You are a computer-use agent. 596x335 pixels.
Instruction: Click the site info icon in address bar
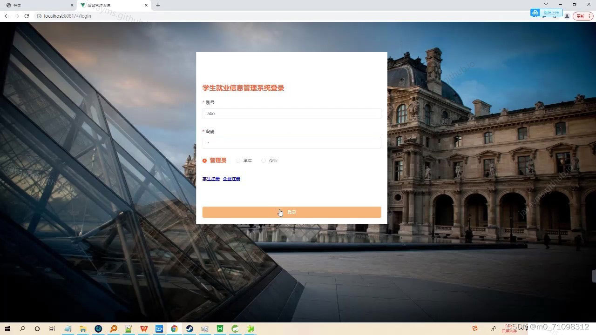click(x=40, y=16)
